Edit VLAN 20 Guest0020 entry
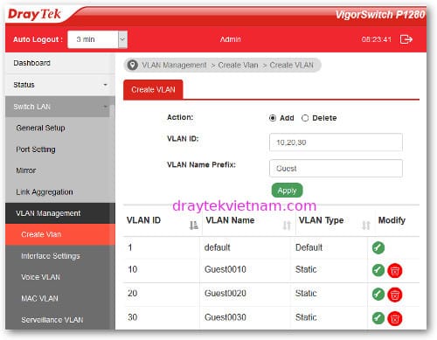 [x=378, y=294]
